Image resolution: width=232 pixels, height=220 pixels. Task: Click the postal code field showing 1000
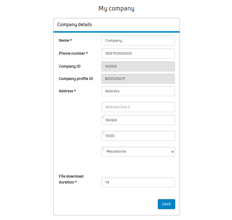138,136
